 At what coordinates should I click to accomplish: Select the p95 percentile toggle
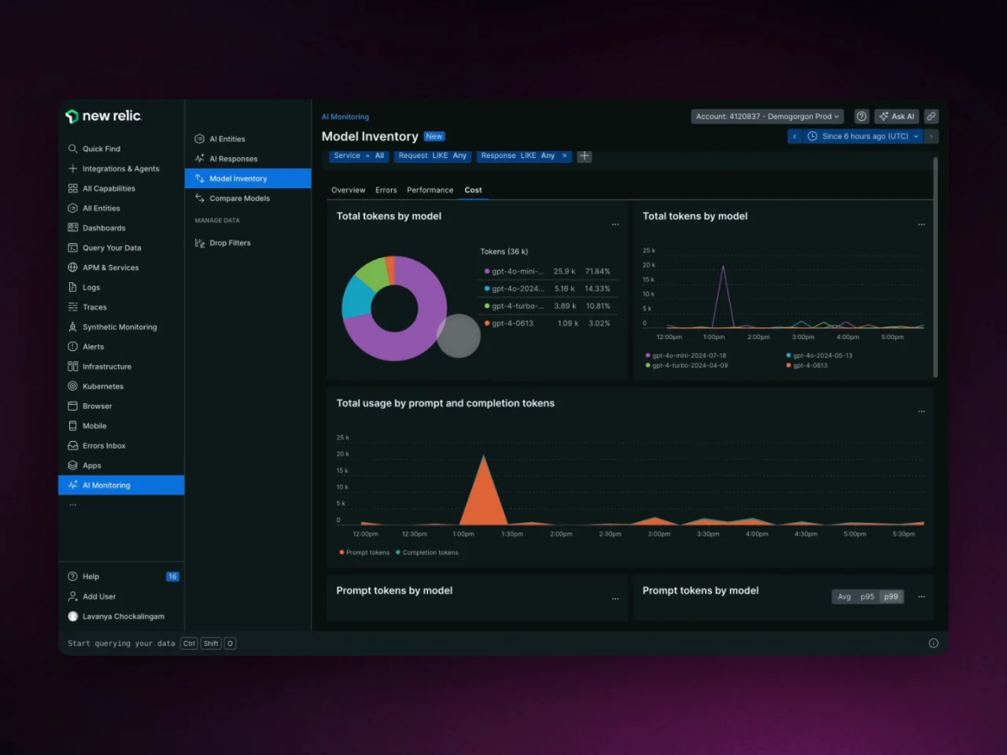(867, 597)
